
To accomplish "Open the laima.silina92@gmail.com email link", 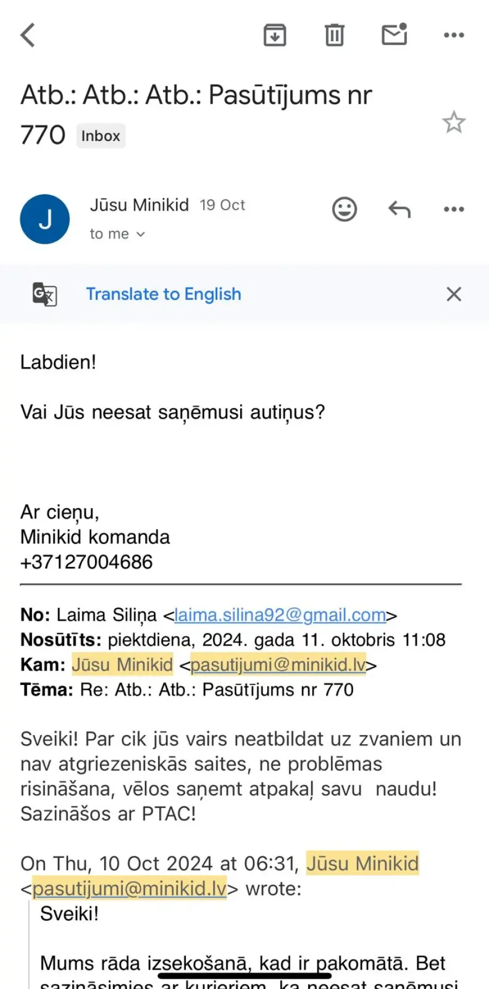I will (280, 615).
